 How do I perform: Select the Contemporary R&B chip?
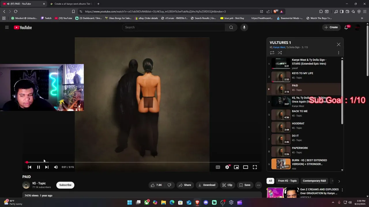click(314, 181)
